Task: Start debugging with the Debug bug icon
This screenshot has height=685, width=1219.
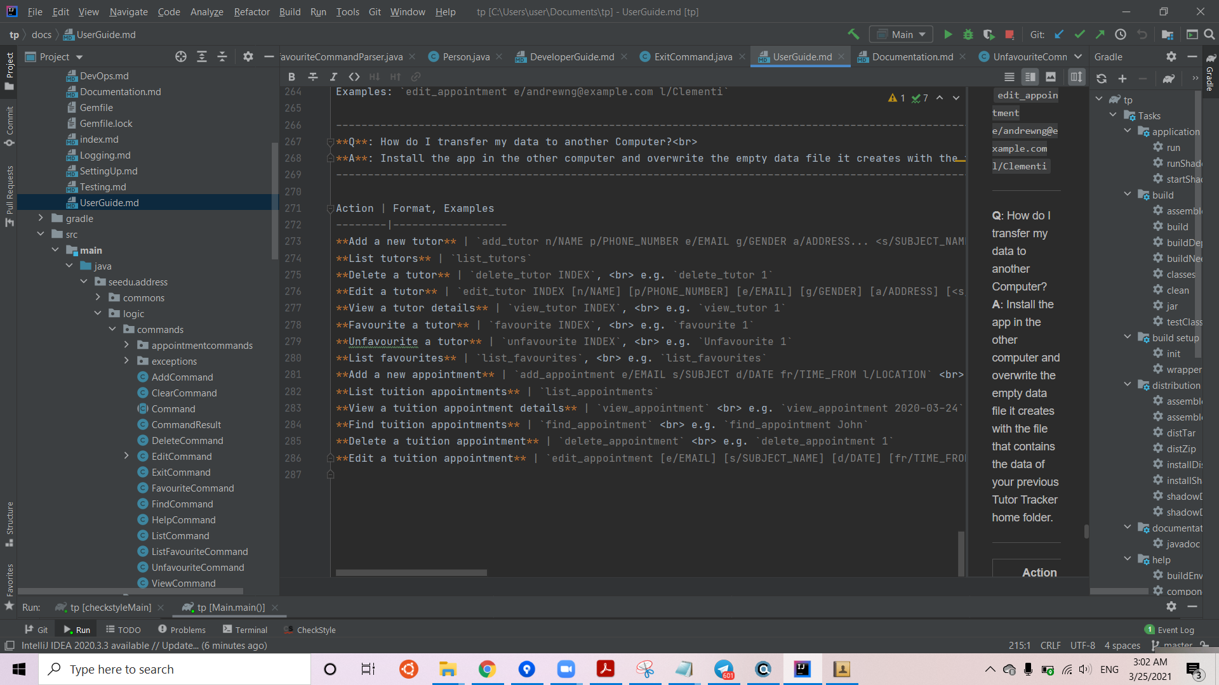Action: [968, 34]
